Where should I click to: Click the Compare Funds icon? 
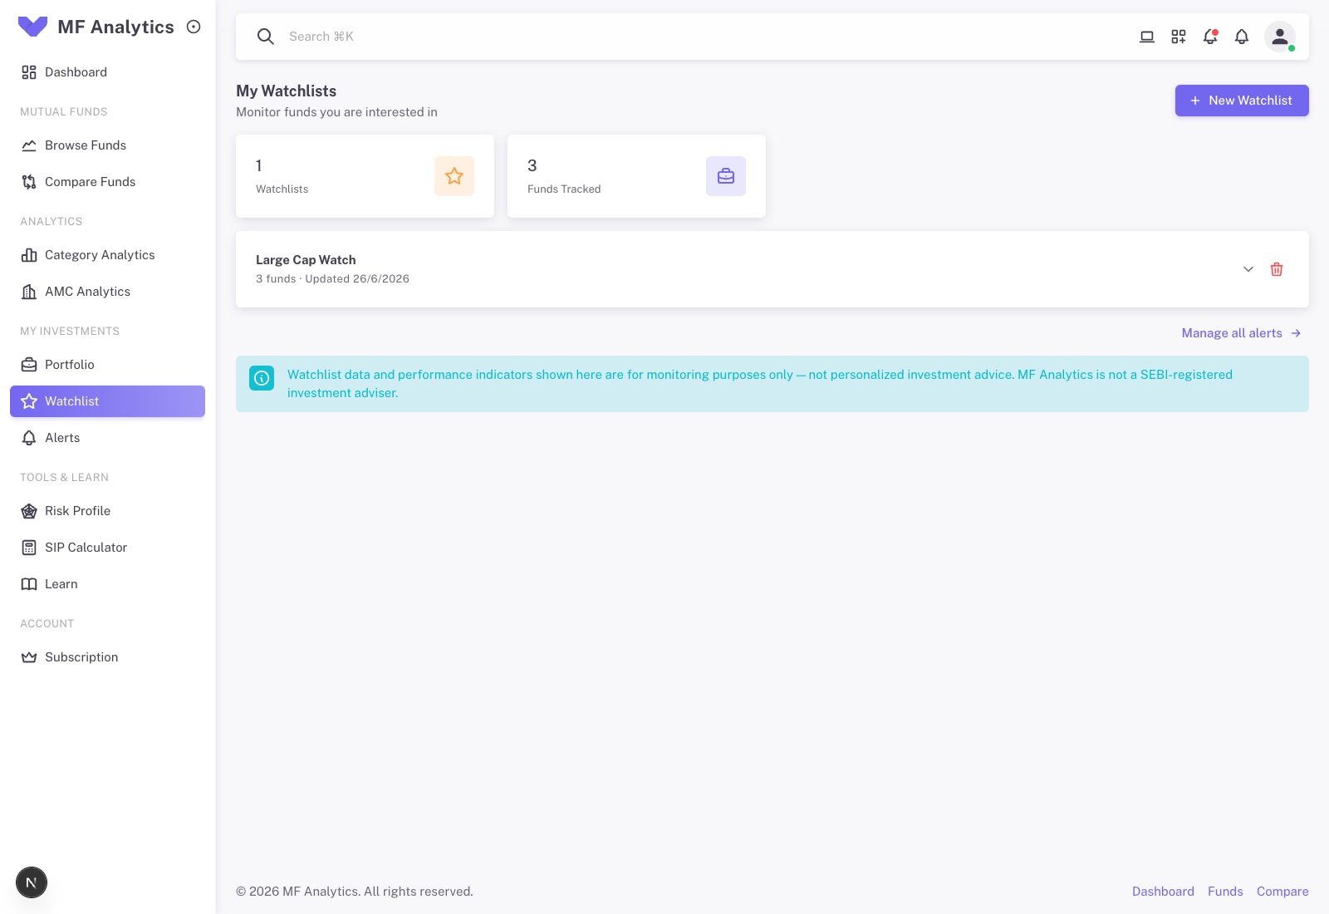(x=29, y=182)
